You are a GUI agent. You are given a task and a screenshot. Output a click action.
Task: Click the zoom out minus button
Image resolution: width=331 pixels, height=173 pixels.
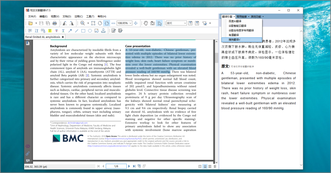(113, 23)
